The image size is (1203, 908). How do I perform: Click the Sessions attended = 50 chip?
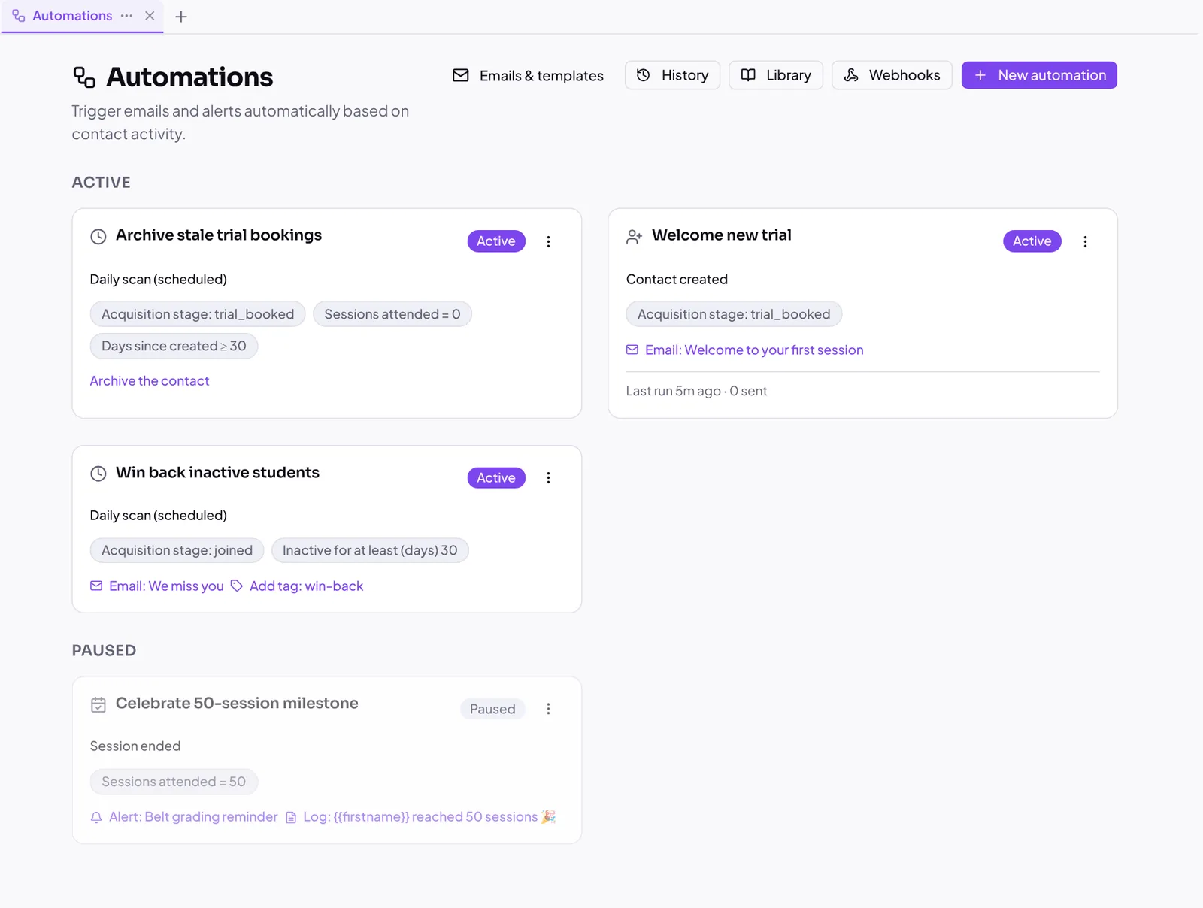tap(174, 782)
